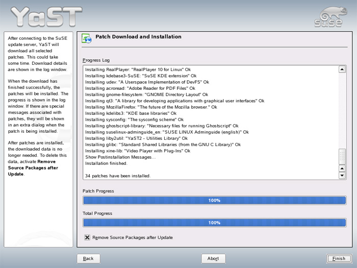Click the SuSE chameleon logo
This screenshot has width=357, height=268.
(331, 17)
